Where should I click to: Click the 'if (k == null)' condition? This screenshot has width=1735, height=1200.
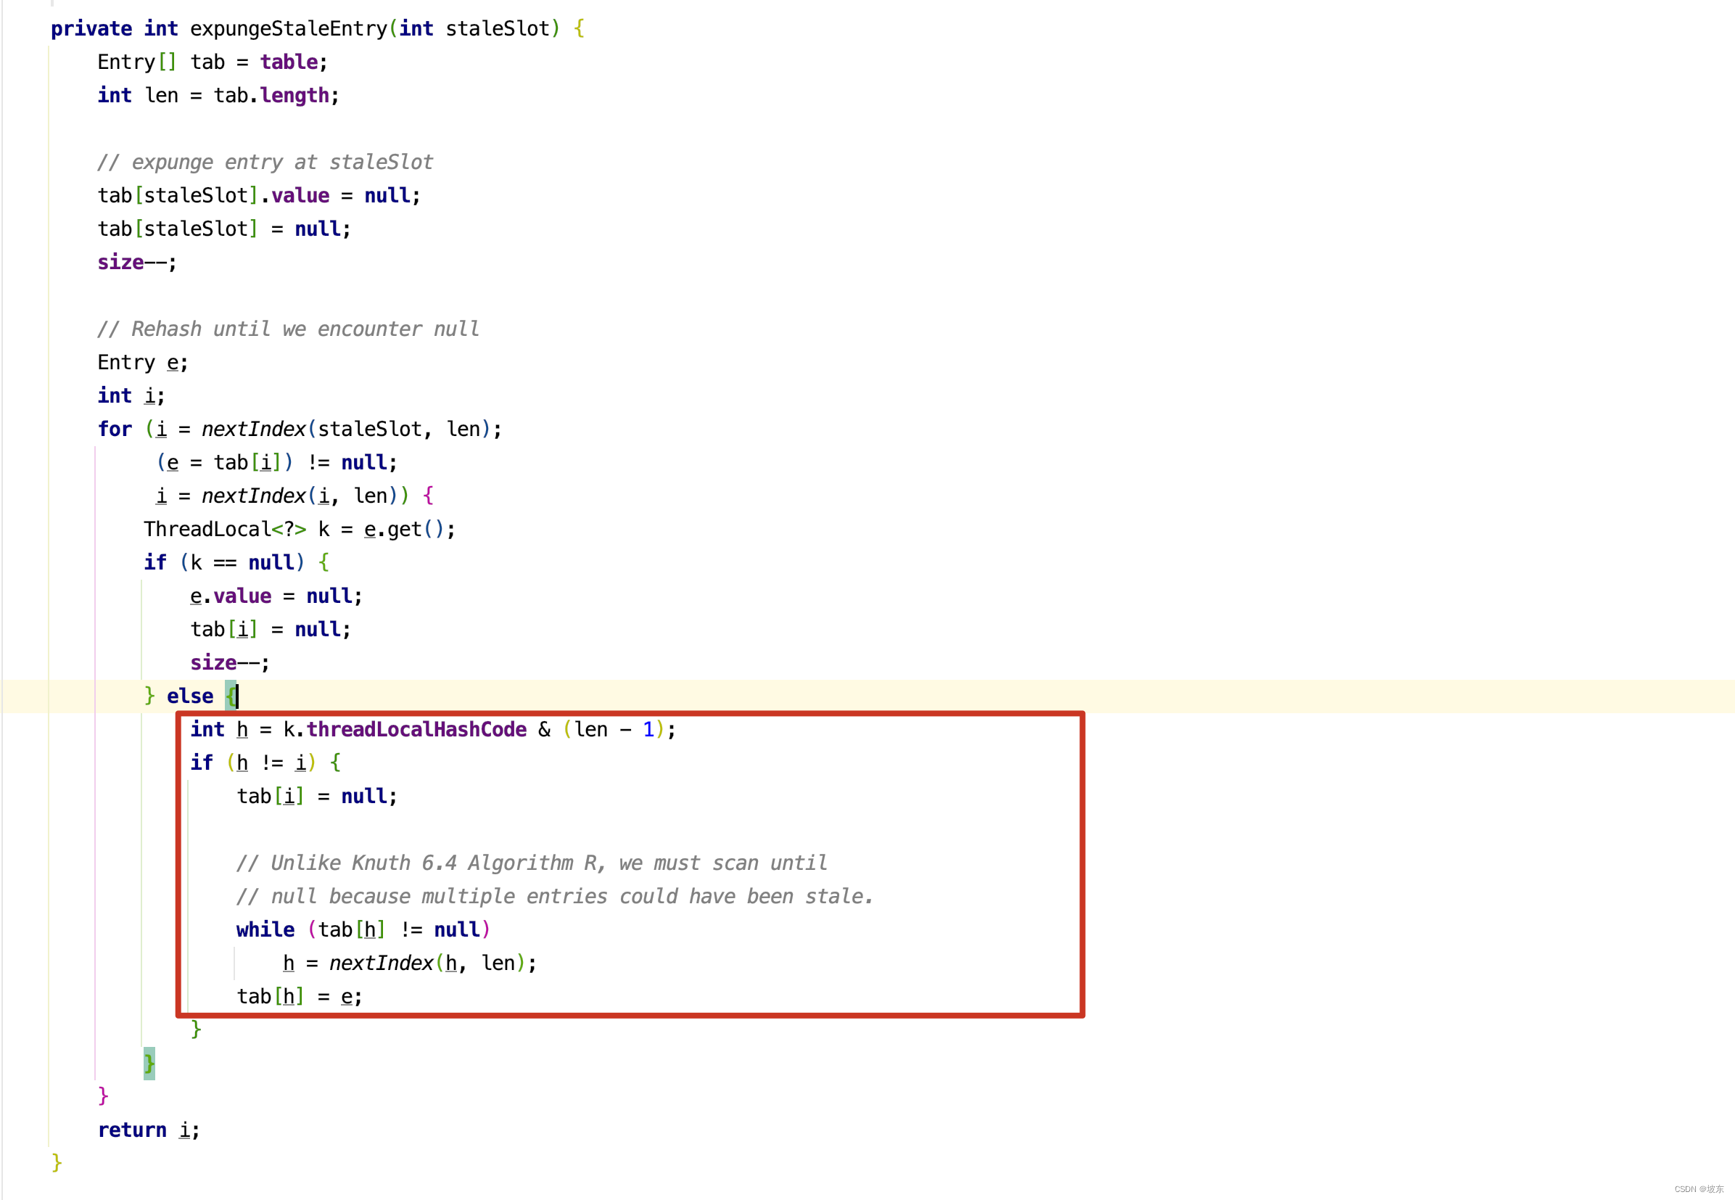[226, 562]
